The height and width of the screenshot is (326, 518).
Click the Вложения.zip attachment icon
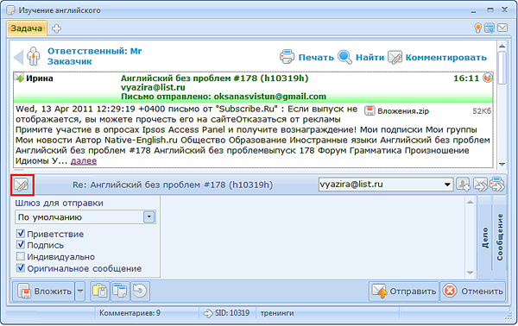click(x=370, y=111)
